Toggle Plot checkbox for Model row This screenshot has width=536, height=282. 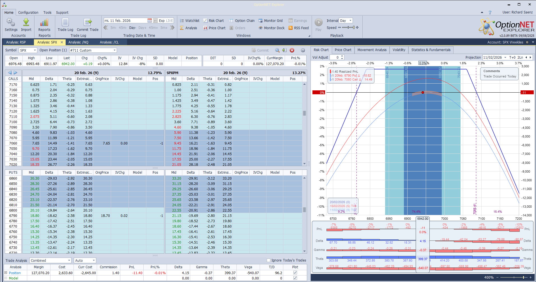coord(295,278)
